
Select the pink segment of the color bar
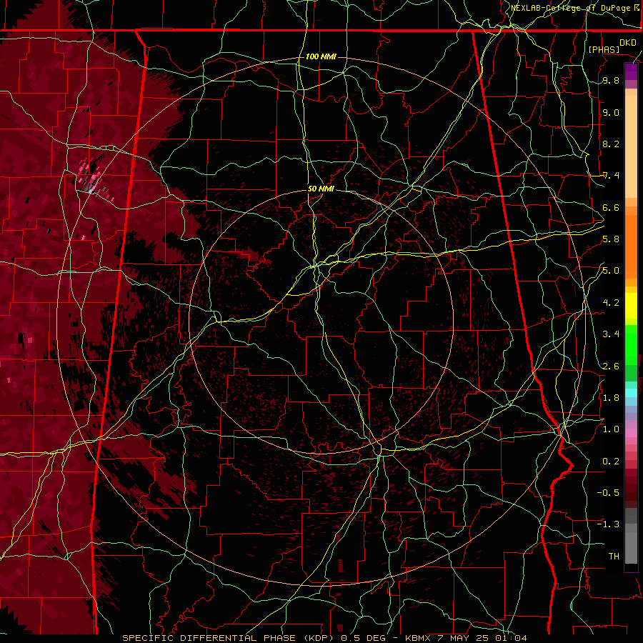coord(631,433)
